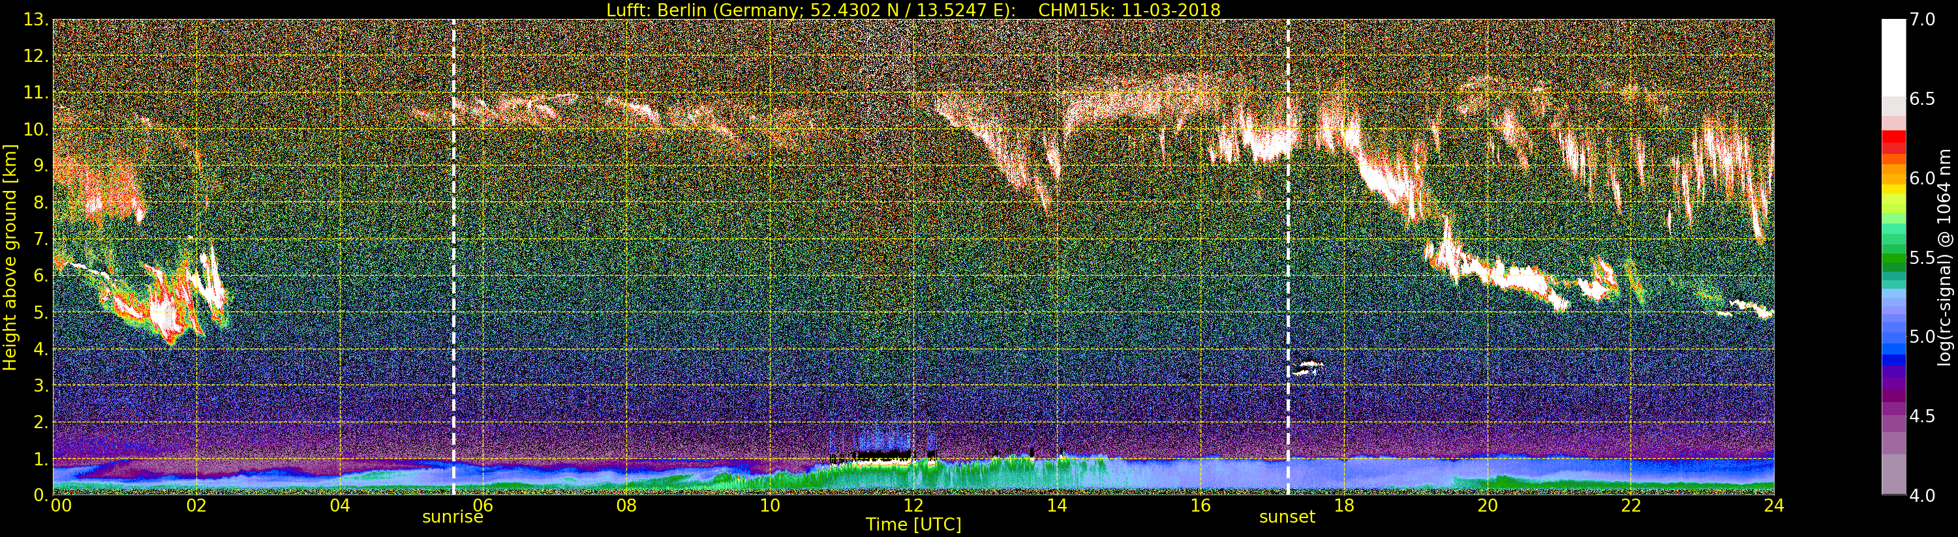Select the 20 tick on the time axis
This screenshot has width=1958, height=537.
click(1487, 506)
